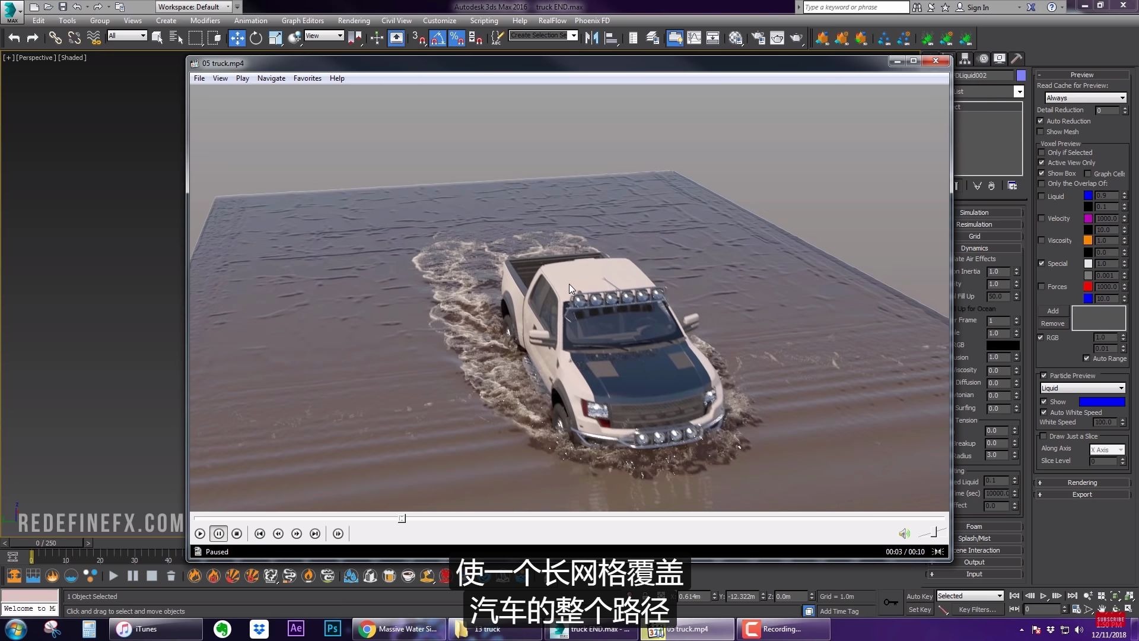Open the Mirror tool icon

coord(591,37)
